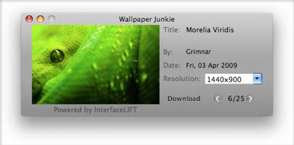Screen dimensions: 294x145
Task: Click the Date label
Action: [172, 65]
